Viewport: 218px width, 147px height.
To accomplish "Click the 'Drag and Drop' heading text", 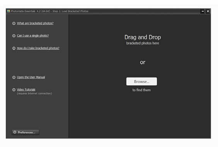I will click(143, 37).
